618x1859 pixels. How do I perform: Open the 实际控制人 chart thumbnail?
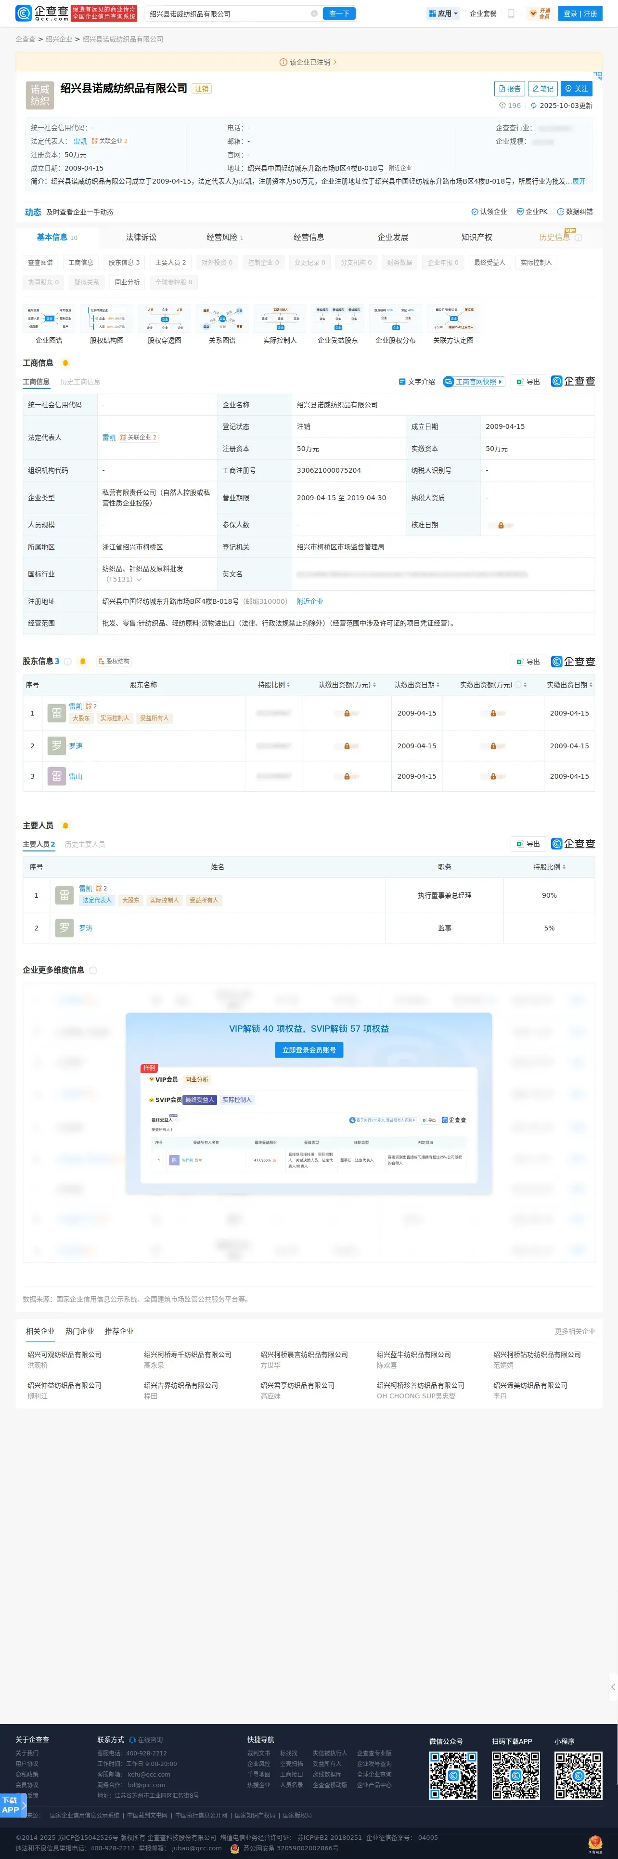click(x=280, y=324)
